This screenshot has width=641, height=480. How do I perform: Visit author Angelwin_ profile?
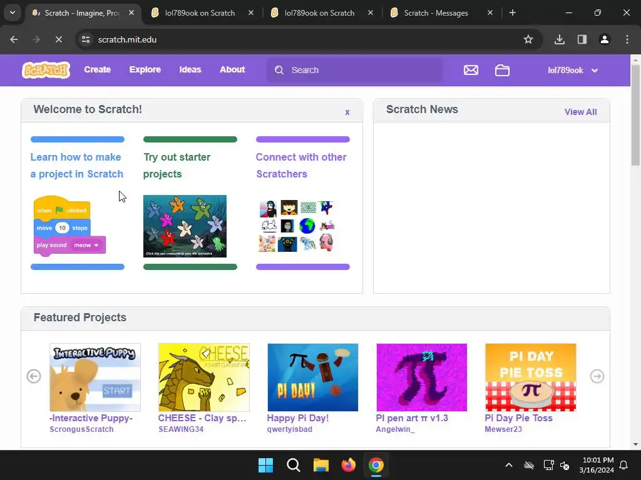pyautogui.click(x=395, y=429)
